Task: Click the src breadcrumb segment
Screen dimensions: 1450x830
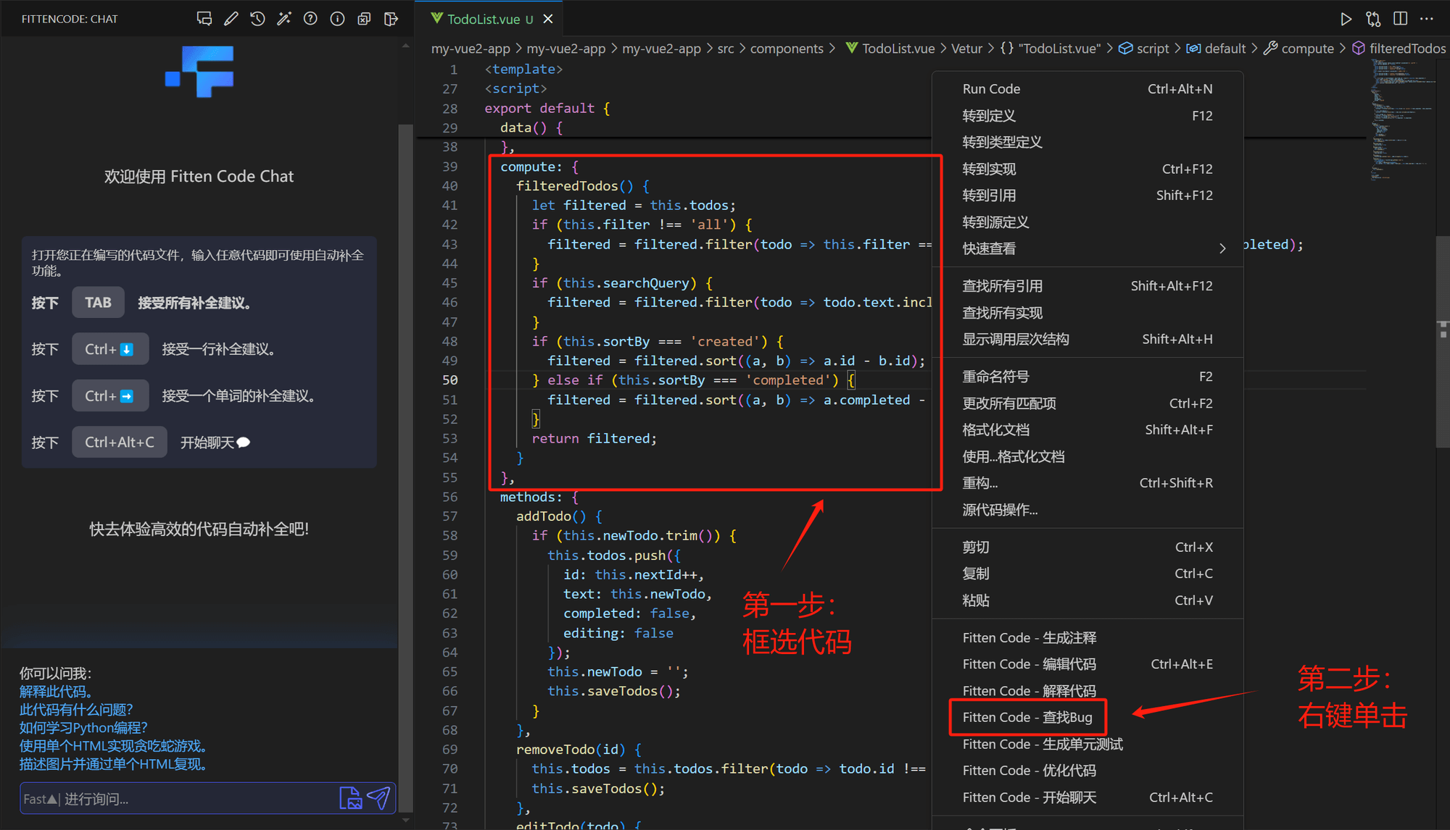Action: coord(726,49)
